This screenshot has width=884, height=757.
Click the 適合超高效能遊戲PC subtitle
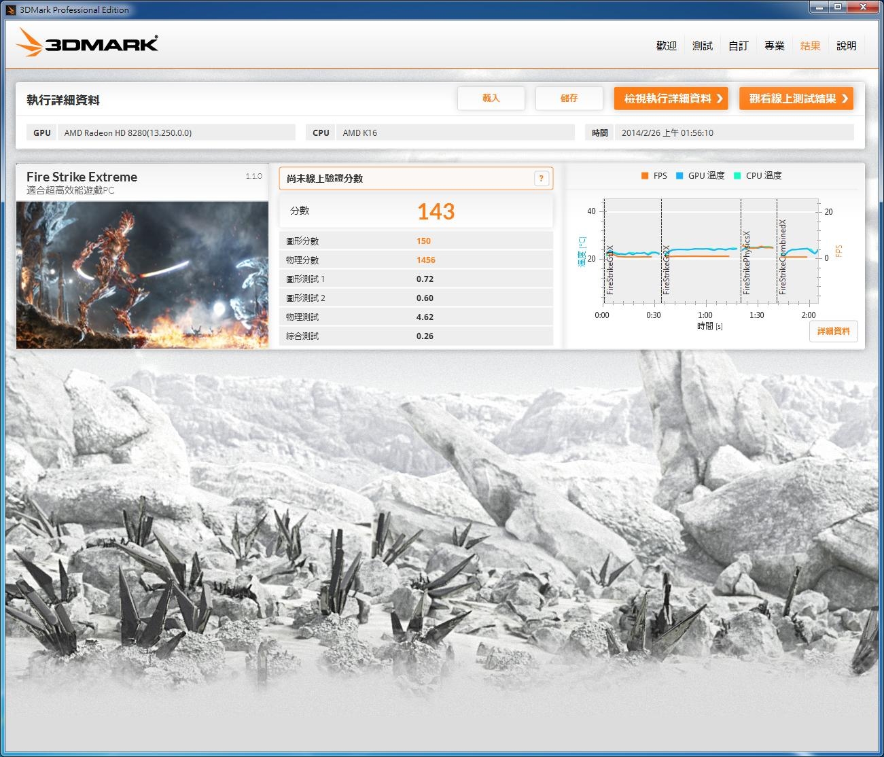click(x=71, y=190)
